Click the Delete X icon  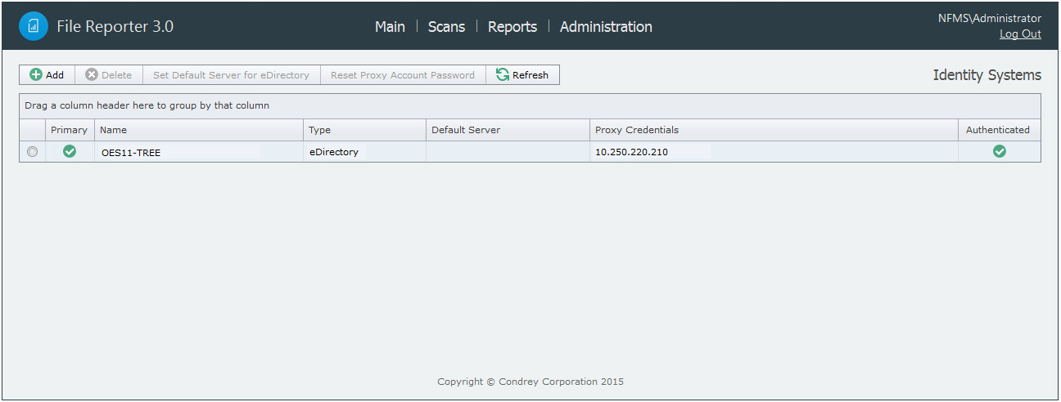tap(92, 75)
